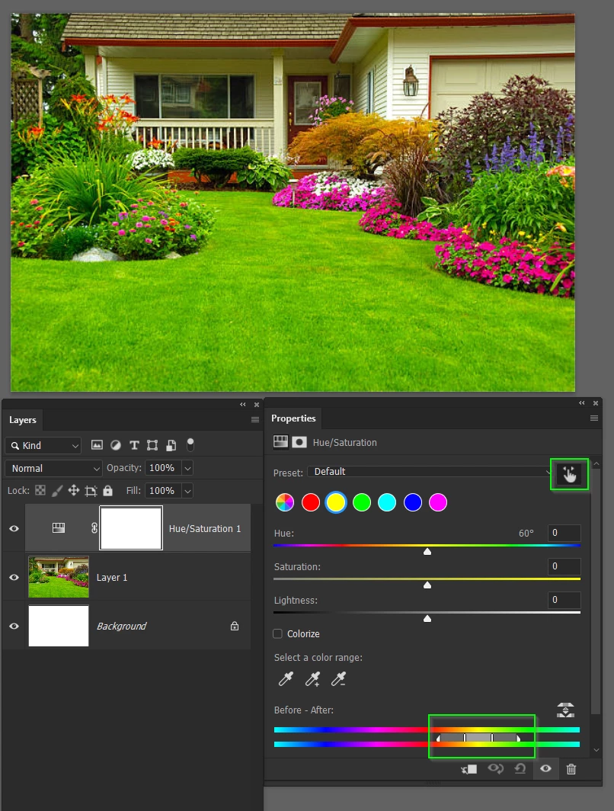Filter layers by smart objects icon
Image resolution: width=614 pixels, height=811 pixels.
(171, 445)
